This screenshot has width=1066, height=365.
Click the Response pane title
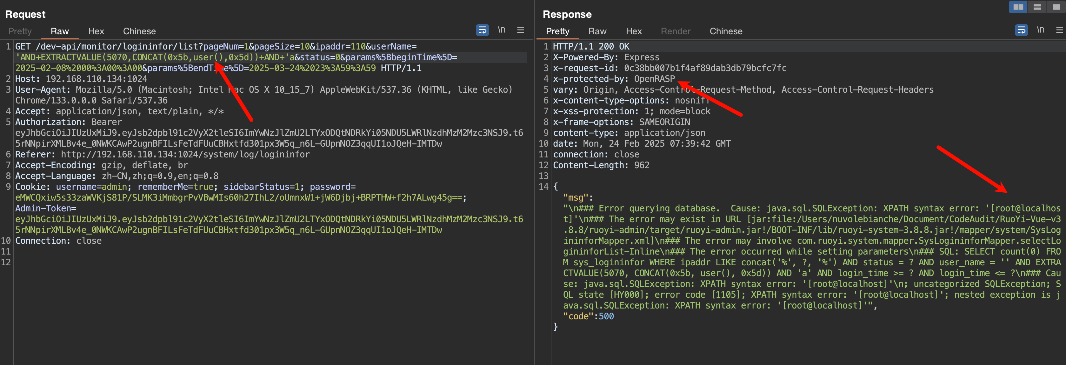tap(567, 15)
